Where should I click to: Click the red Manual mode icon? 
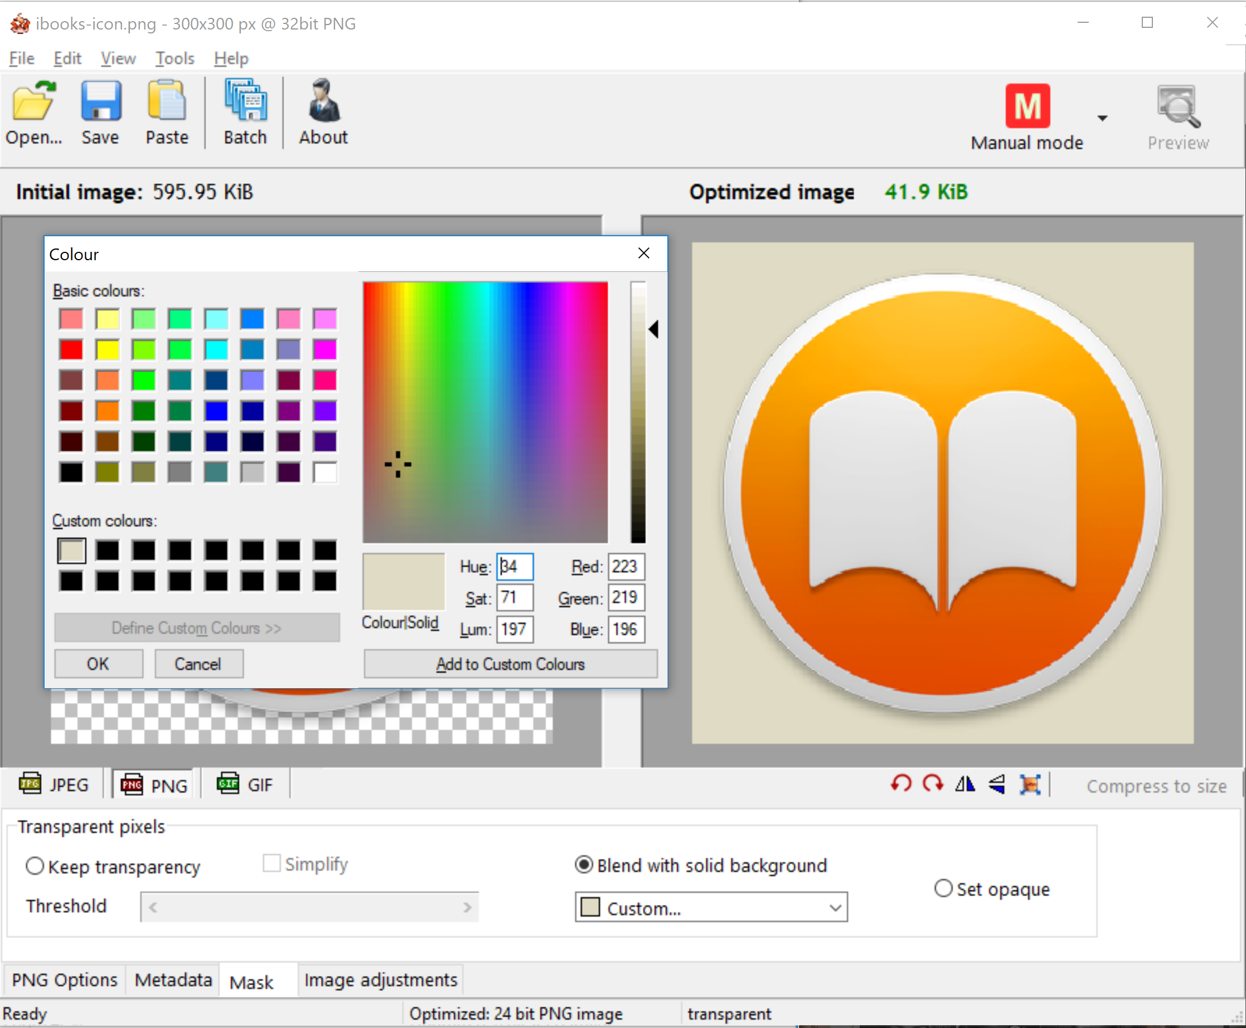[1027, 106]
